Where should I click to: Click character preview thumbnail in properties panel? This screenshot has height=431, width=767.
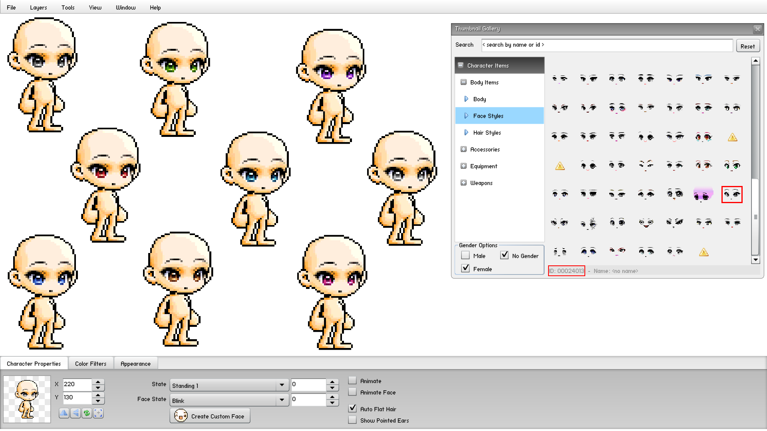point(27,399)
